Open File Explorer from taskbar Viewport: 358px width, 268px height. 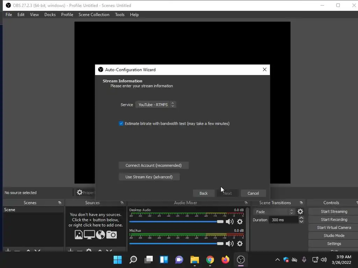[195, 260]
